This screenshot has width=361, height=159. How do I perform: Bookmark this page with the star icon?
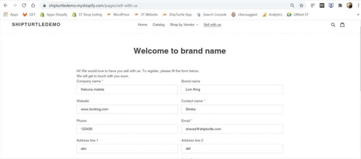click(x=301, y=6)
